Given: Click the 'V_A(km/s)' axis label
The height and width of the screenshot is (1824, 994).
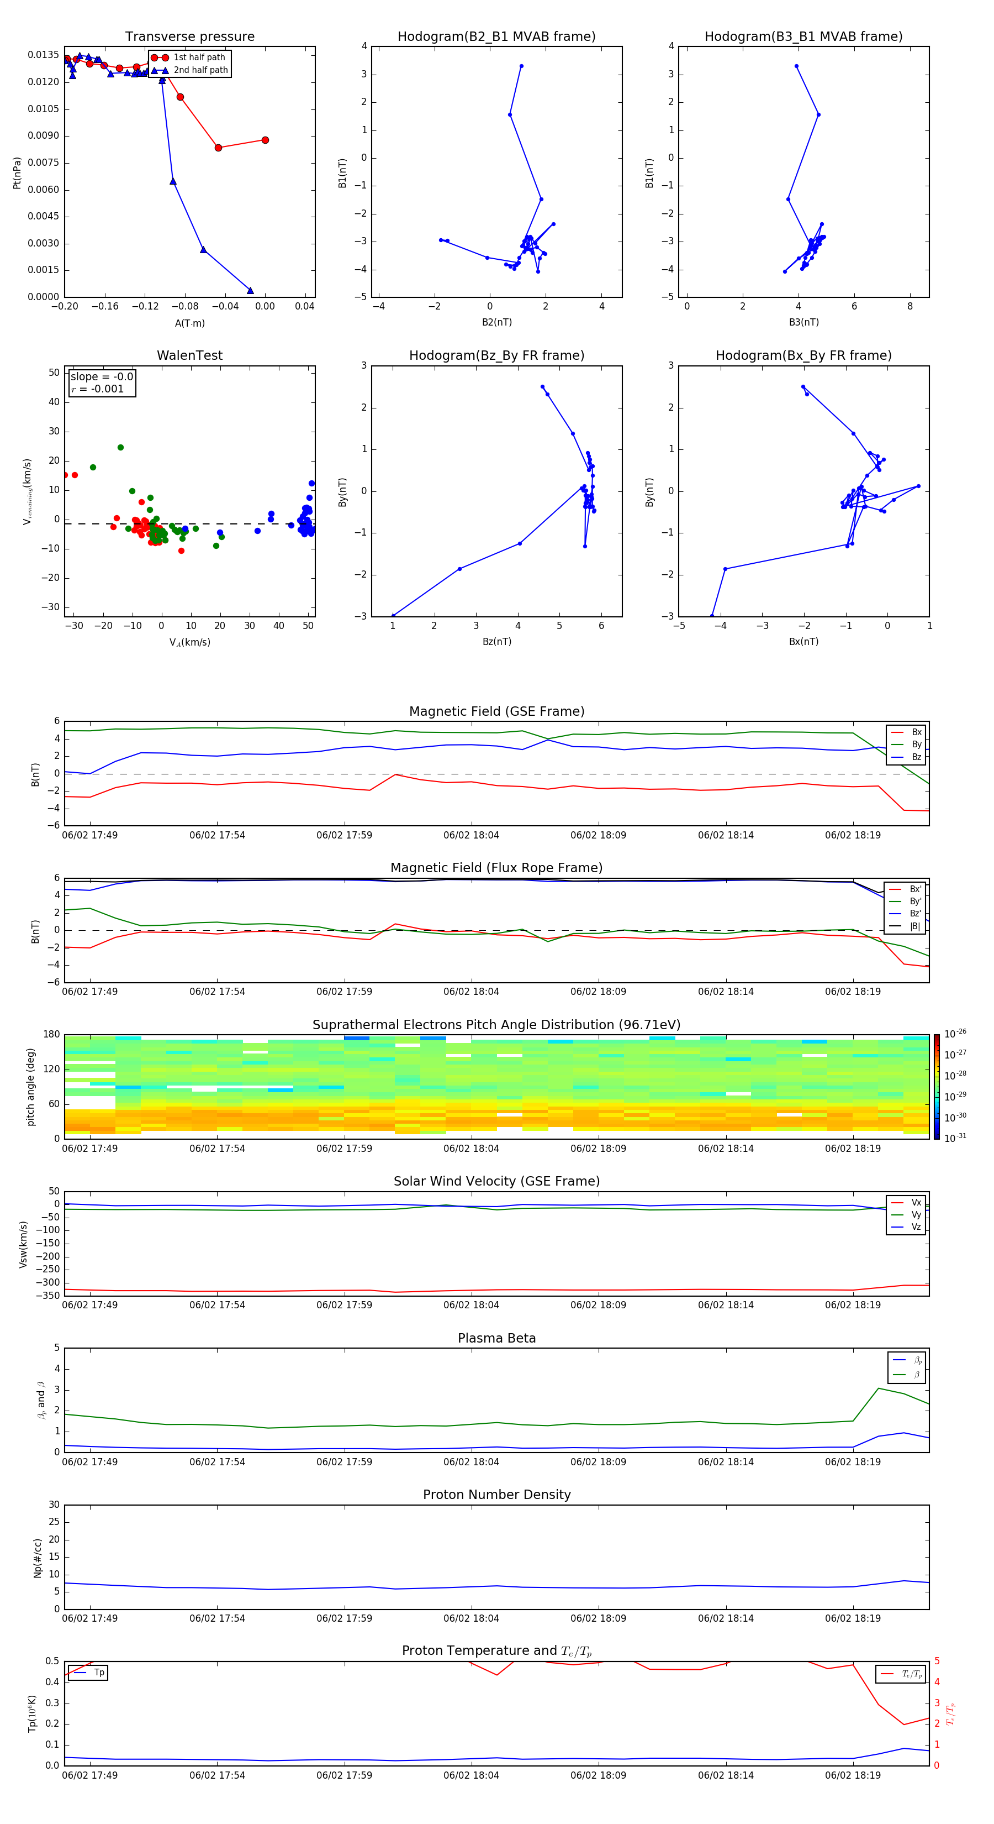Looking at the screenshot, I should point(189,642).
